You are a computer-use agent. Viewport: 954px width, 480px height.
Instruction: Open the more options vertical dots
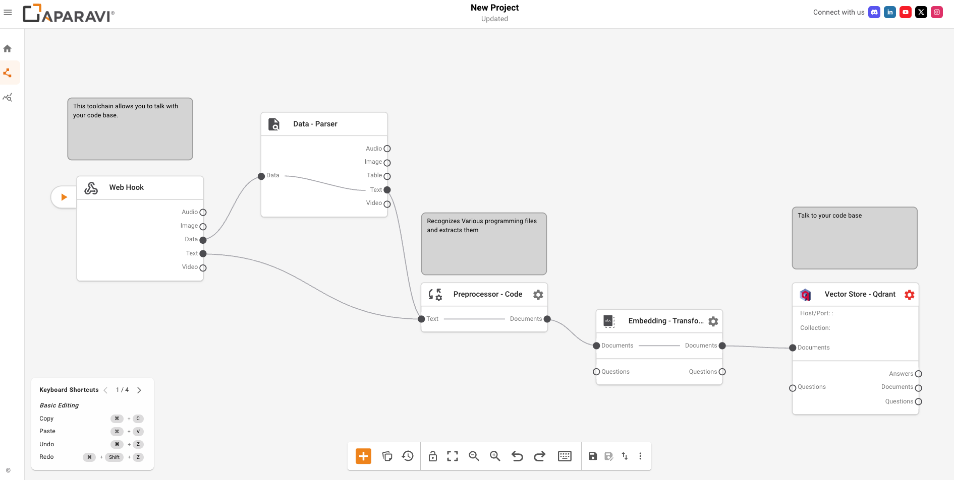pos(640,456)
